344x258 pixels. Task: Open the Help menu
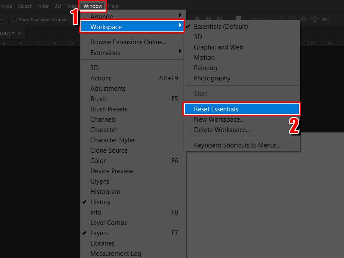(114, 6)
